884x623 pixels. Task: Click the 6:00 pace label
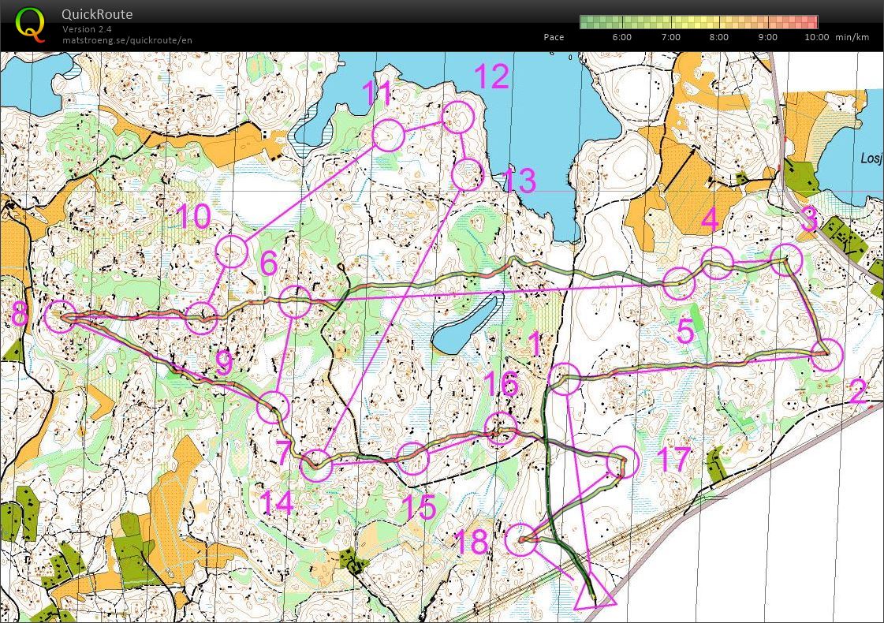tap(622, 37)
